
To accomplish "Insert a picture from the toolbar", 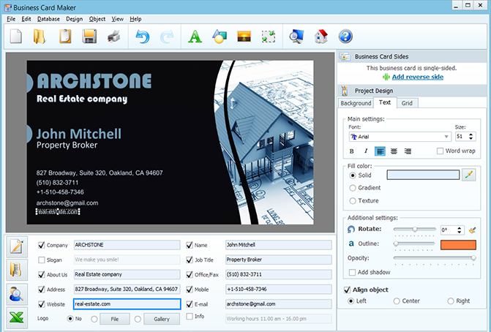I will pyautogui.click(x=244, y=37).
